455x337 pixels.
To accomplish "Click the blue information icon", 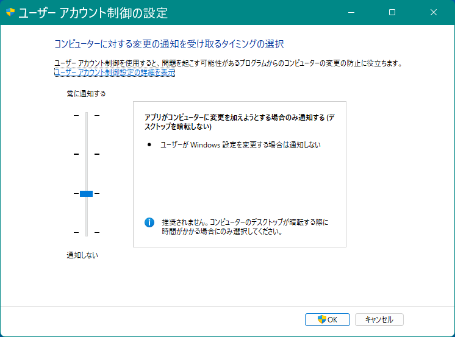I will click(149, 222).
